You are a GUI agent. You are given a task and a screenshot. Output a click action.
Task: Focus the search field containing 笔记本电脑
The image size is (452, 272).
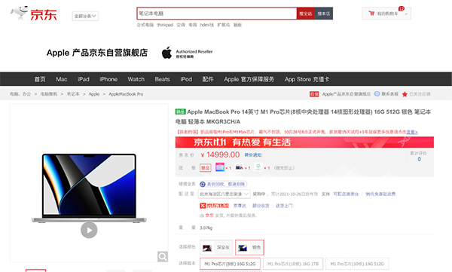(x=217, y=14)
